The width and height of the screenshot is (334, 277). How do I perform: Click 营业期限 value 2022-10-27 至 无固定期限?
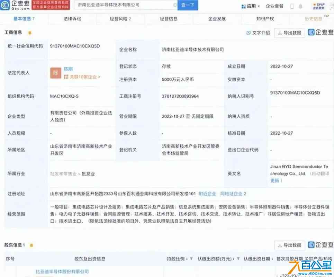pos(188,117)
